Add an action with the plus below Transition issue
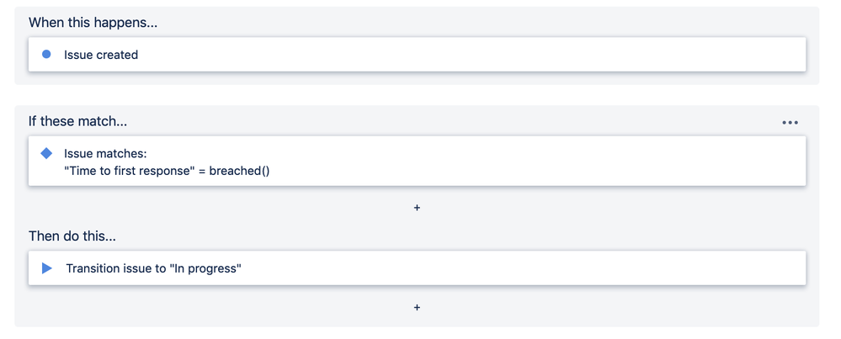This screenshot has width=841, height=339. click(x=417, y=307)
